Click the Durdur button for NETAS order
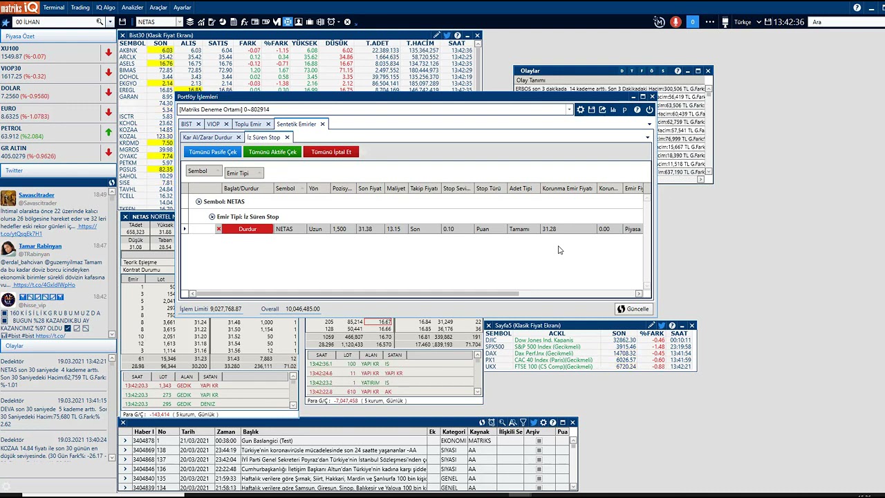The image size is (885, 498). [x=248, y=229]
